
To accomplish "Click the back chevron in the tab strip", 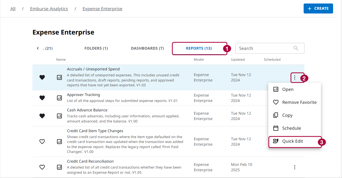I will (38, 48).
